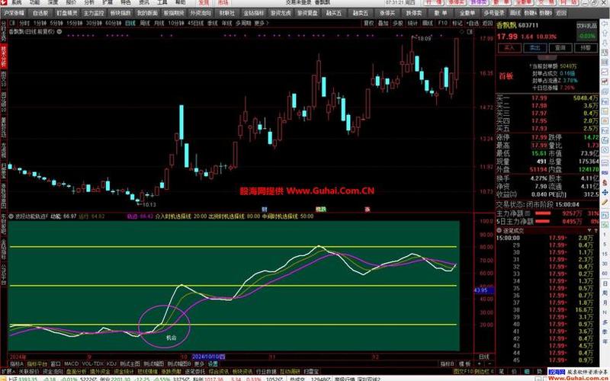The width and height of the screenshot is (610, 381).
Task: Click the 金钻指标 toolbar button
Action: coord(254,13)
